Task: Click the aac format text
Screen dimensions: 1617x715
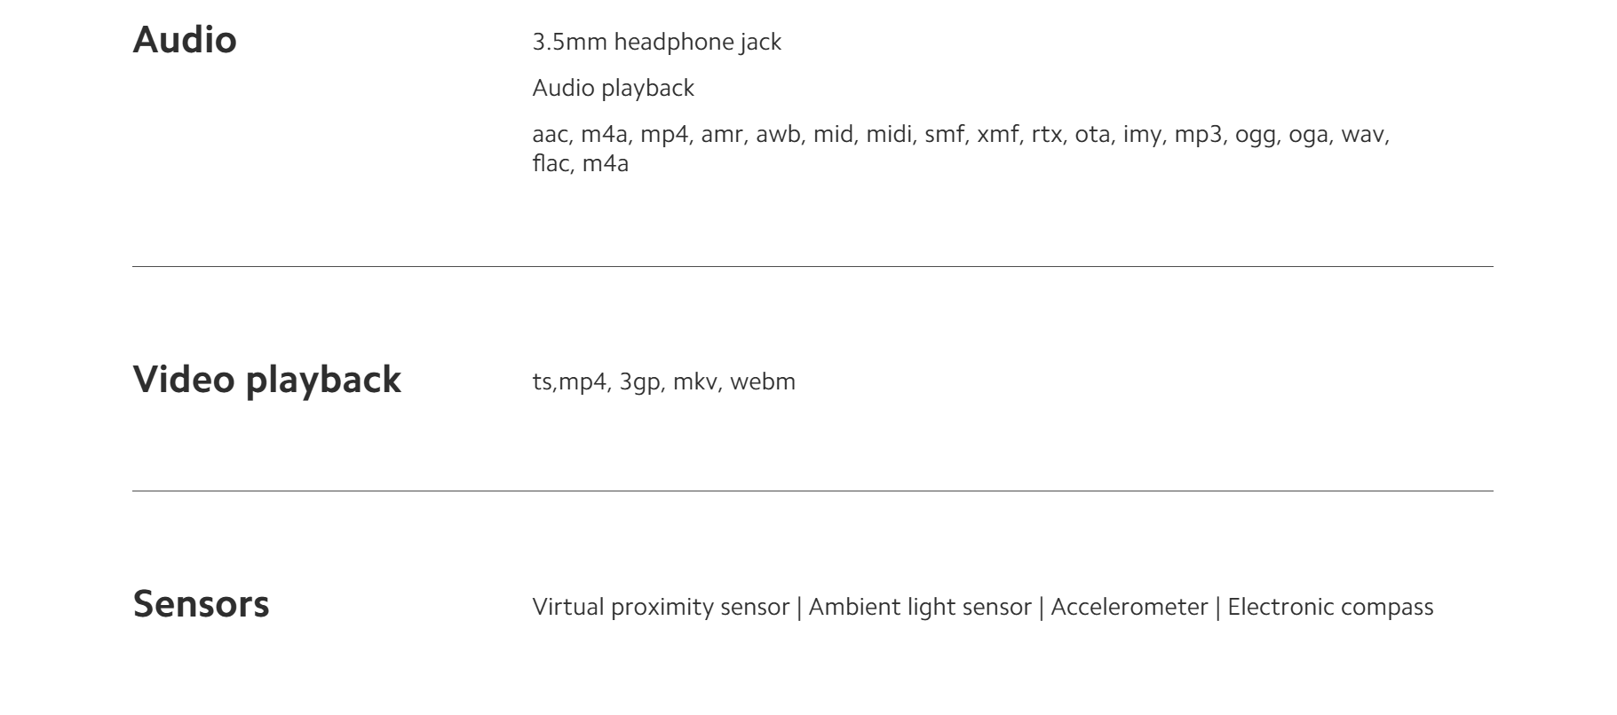Action: point(550,135)
